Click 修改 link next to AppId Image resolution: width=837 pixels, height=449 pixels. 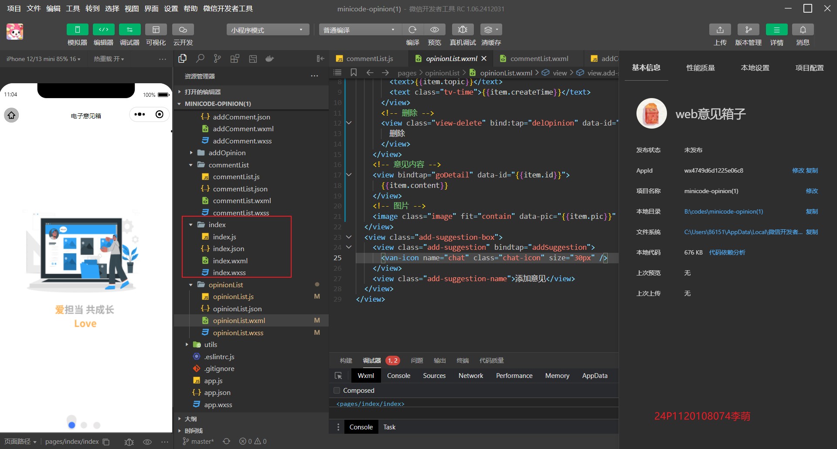point(798,170)
